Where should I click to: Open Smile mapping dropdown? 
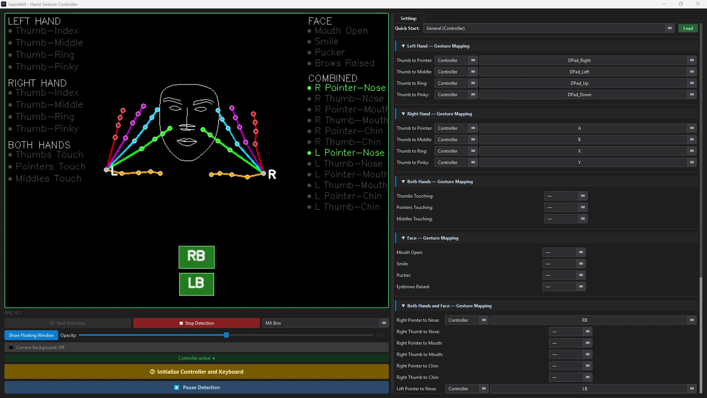pos(564,264)
